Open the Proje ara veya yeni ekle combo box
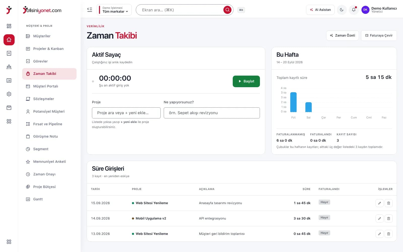 126,113
